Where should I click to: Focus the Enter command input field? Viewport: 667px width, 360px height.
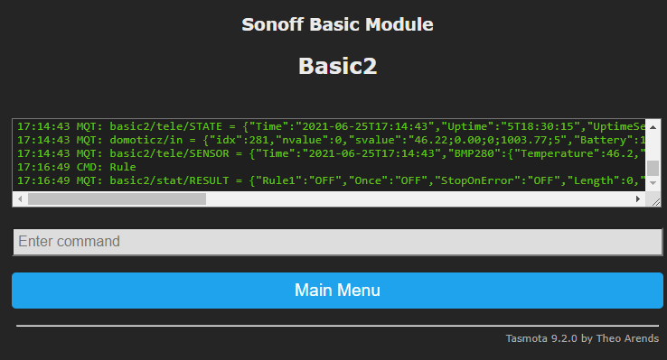tap(338, 242)
